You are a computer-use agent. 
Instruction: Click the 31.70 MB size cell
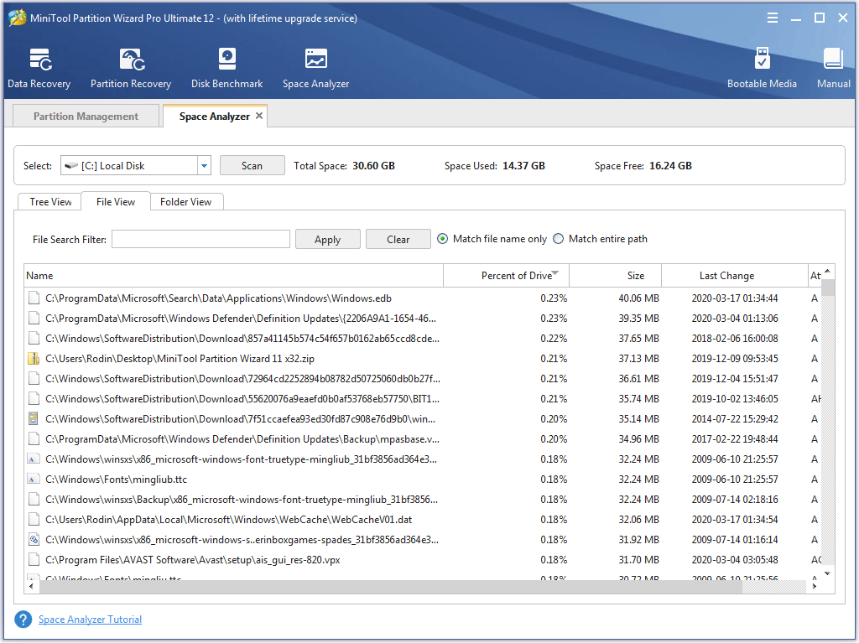(638, 560)
